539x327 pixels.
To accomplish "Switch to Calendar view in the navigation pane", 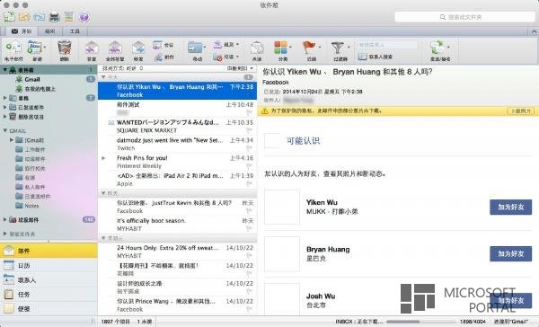I will click(49, 265).
